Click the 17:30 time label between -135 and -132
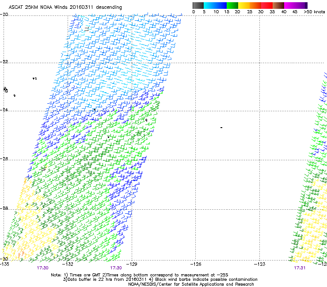327x287 pixels. [x=42, y=268]
